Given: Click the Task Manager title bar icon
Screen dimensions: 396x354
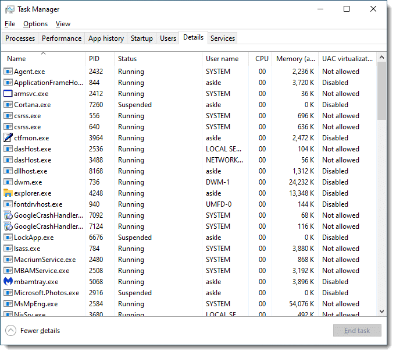Looking at the screenshot, I should (x=10, y=10).
